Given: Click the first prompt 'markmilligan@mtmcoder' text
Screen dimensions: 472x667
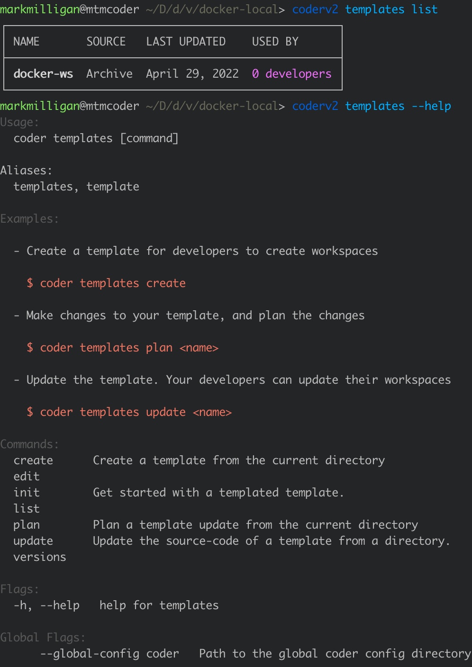Looking at the screenshot, I should pyautogui.click(x=70, y=9).
